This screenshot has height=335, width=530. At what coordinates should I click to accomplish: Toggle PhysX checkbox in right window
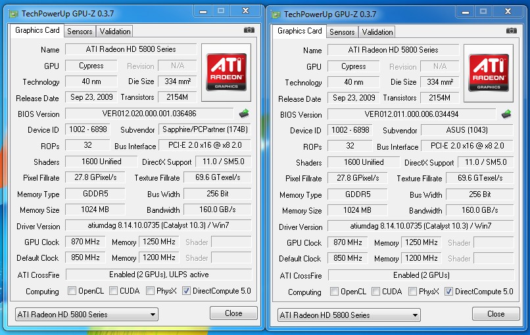tap(412, 292)
